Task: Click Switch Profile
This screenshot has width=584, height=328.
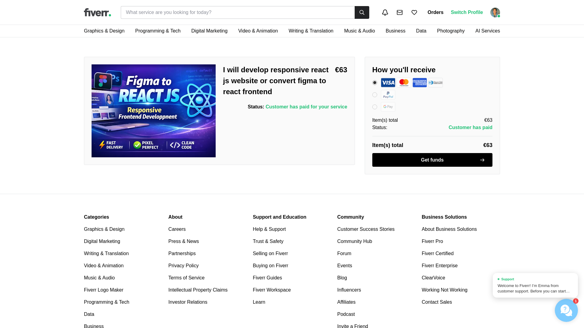Action: tap(467, 12)
